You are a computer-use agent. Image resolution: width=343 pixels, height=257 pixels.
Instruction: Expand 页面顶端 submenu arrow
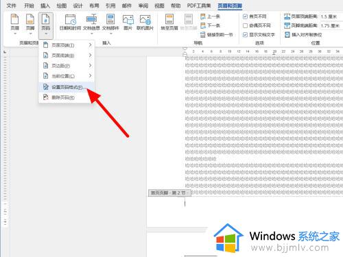click(91, 45)
